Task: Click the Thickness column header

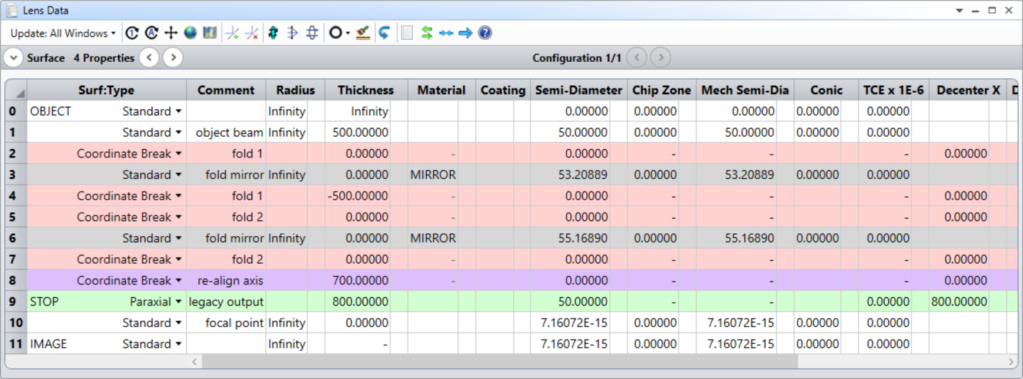Action: coord(366,90)
